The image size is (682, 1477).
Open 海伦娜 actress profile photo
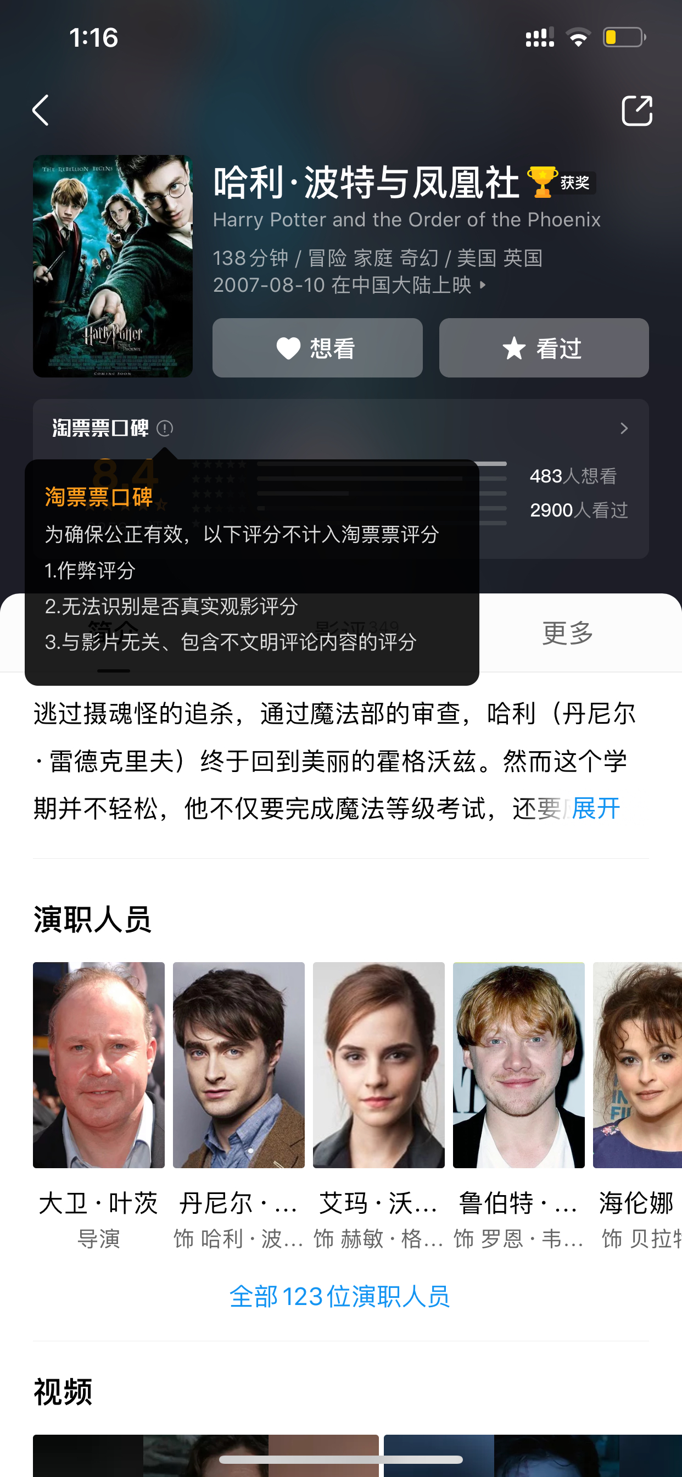(638, 1065)
